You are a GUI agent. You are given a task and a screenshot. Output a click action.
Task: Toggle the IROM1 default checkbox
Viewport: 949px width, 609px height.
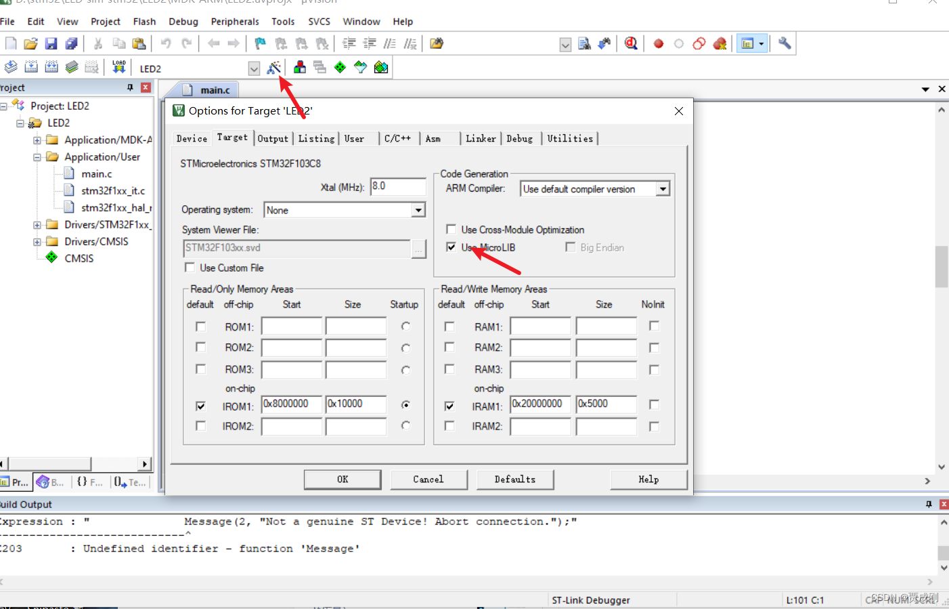point(200,406)
